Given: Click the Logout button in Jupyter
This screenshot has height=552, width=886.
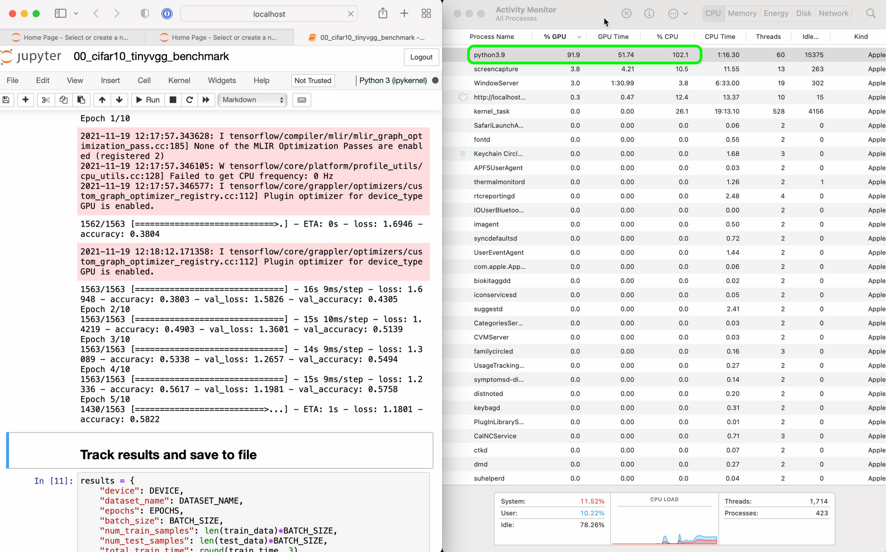Looking at the screenshot, I should pyautogui.click(x=421, y=57).
